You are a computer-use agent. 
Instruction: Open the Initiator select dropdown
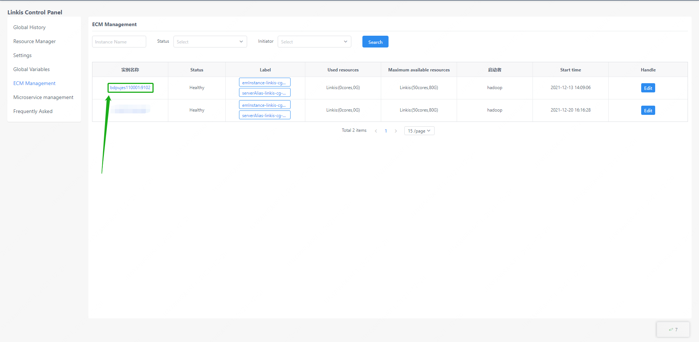tap(314, 42)
